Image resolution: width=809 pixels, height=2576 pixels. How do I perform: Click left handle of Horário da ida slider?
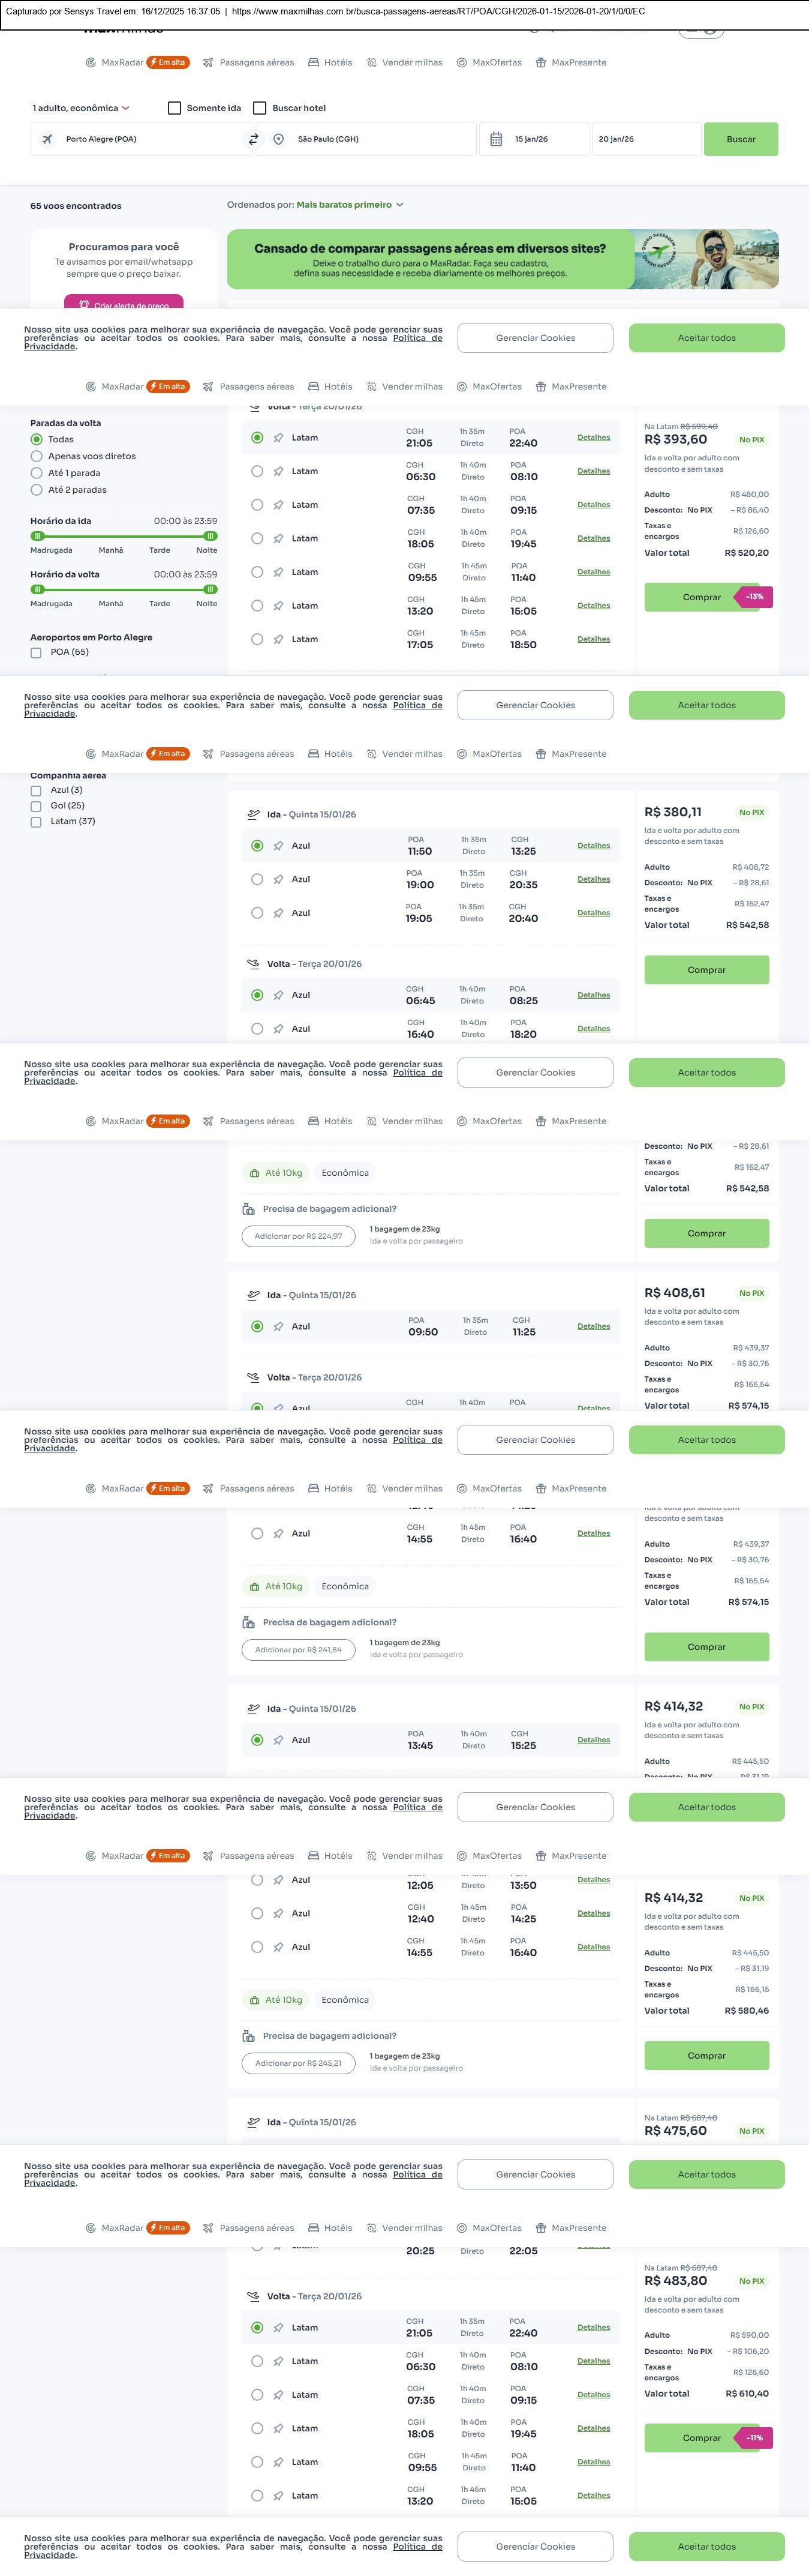(38, 536)
